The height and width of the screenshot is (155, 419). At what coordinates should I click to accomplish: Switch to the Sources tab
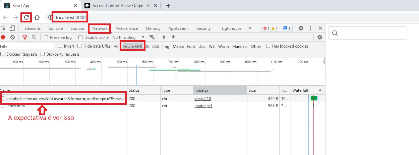(77, 28)
